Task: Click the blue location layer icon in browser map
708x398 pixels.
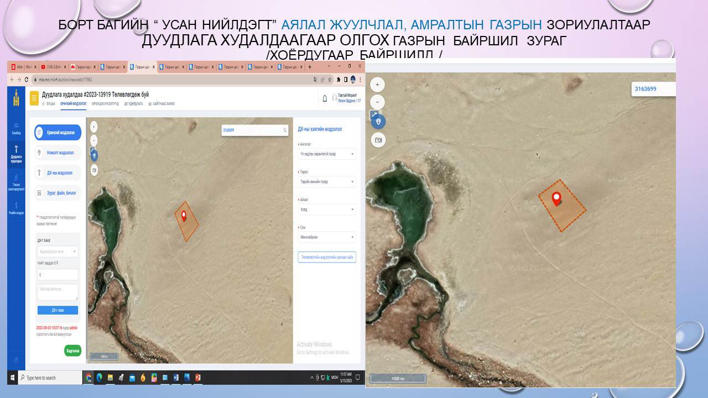Action: coord(94,155)
